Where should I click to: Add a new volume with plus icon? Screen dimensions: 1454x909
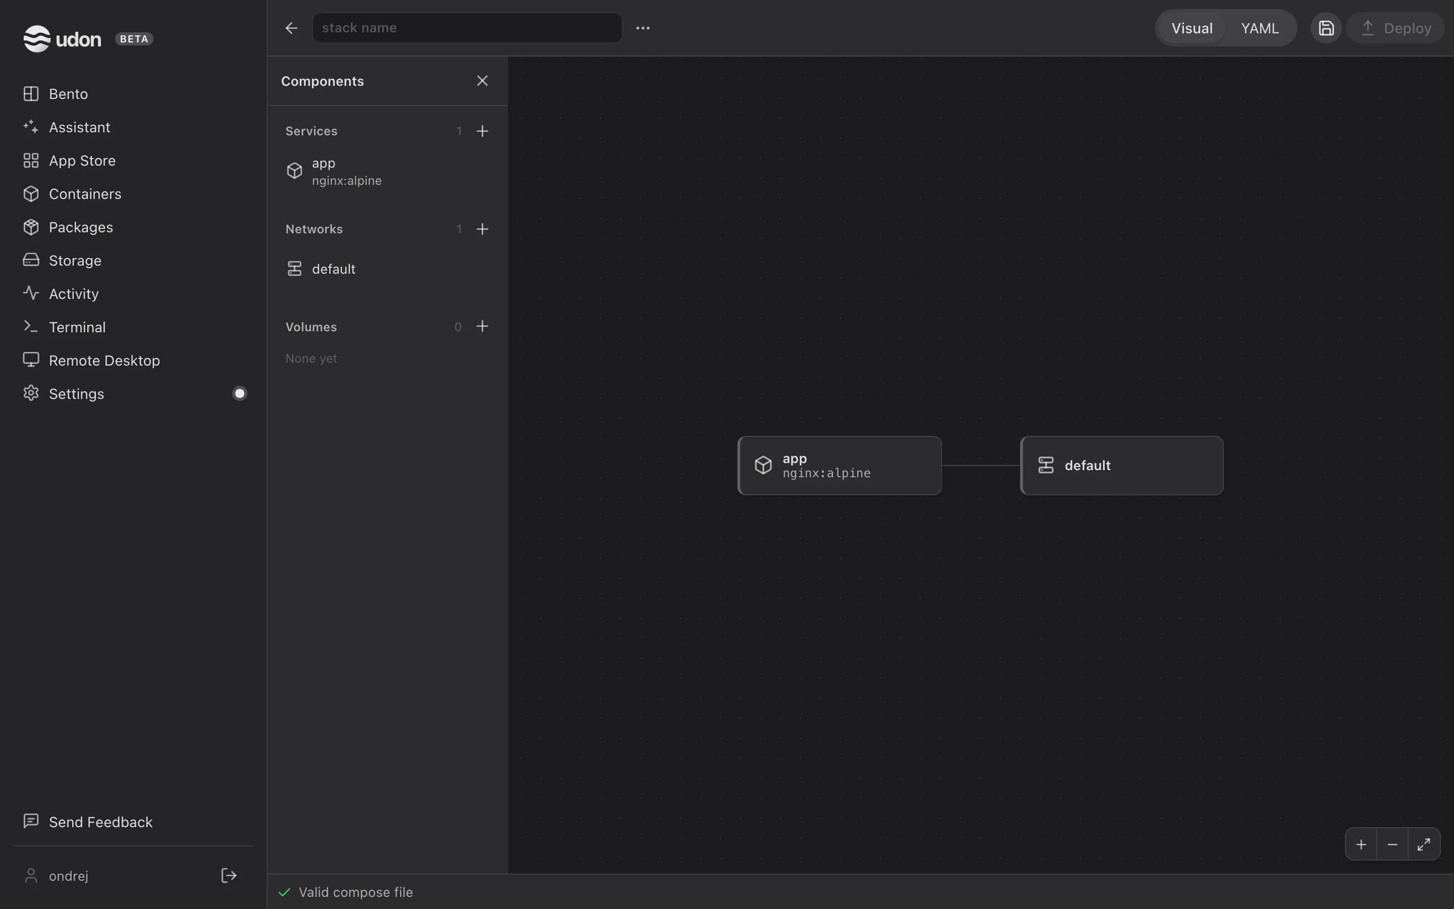pyautogui.click(x=483, y=326)
